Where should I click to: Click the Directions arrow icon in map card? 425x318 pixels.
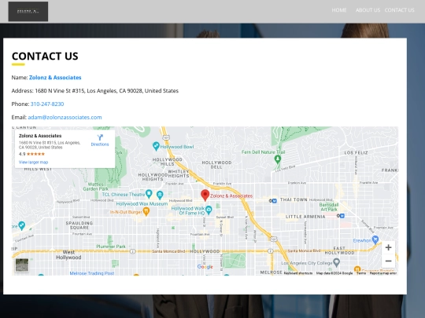coord(100,137)
